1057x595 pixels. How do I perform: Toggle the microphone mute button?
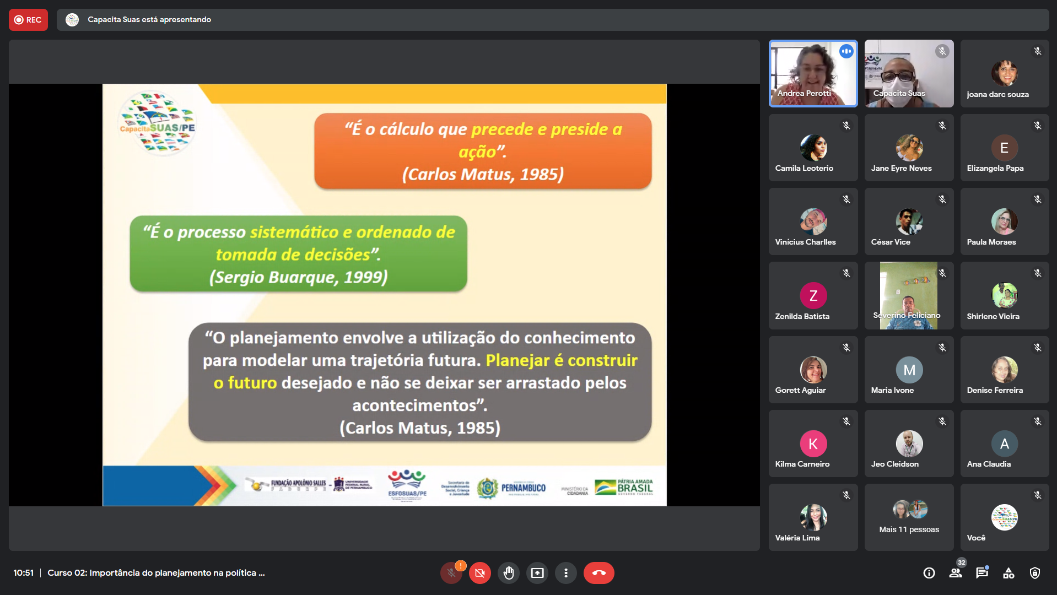[451, 573]
